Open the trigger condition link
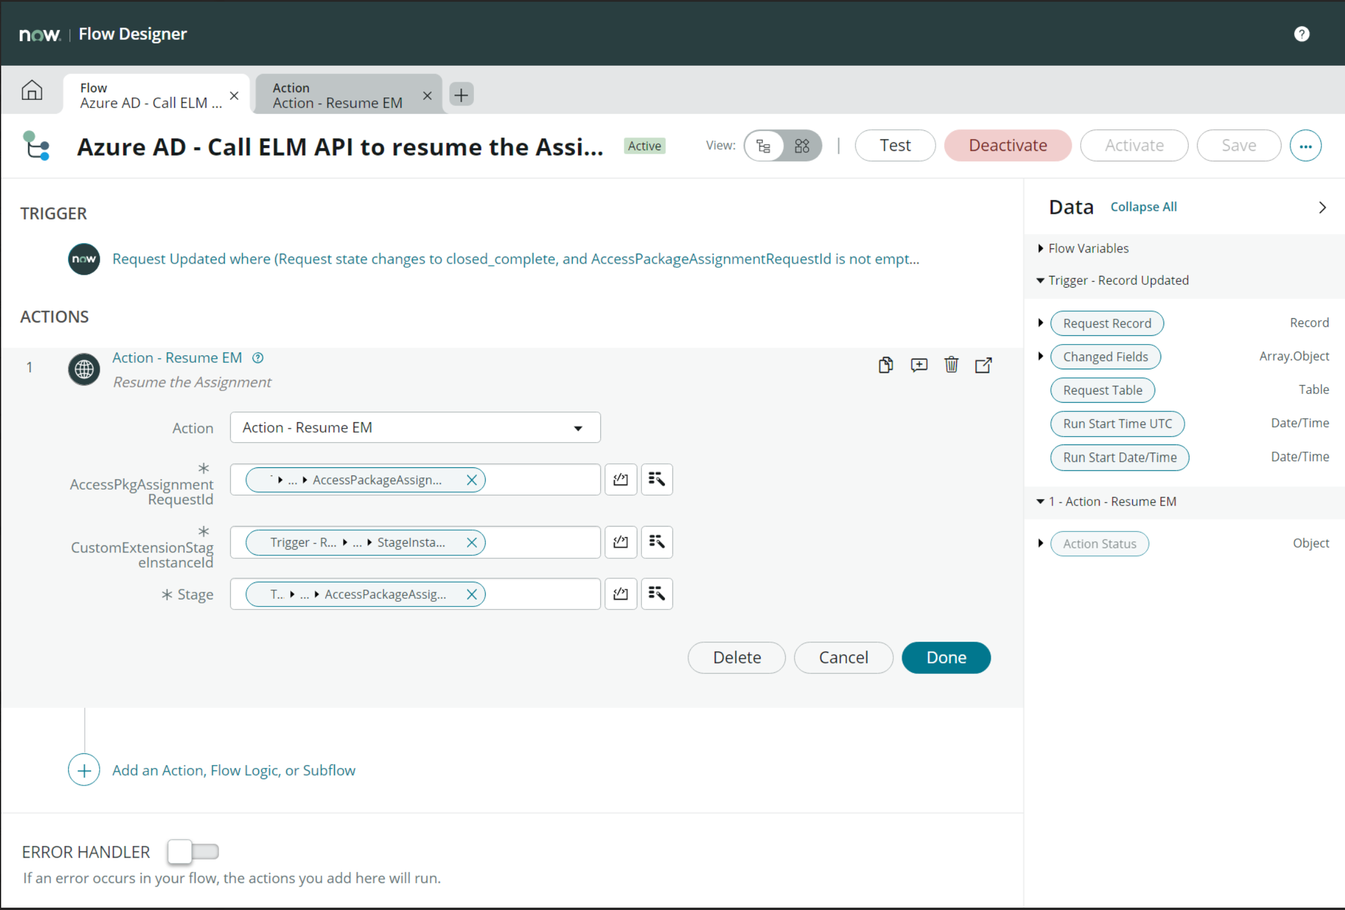The height and width of the screenshot is (910, 1345). (x=516, y=259)
